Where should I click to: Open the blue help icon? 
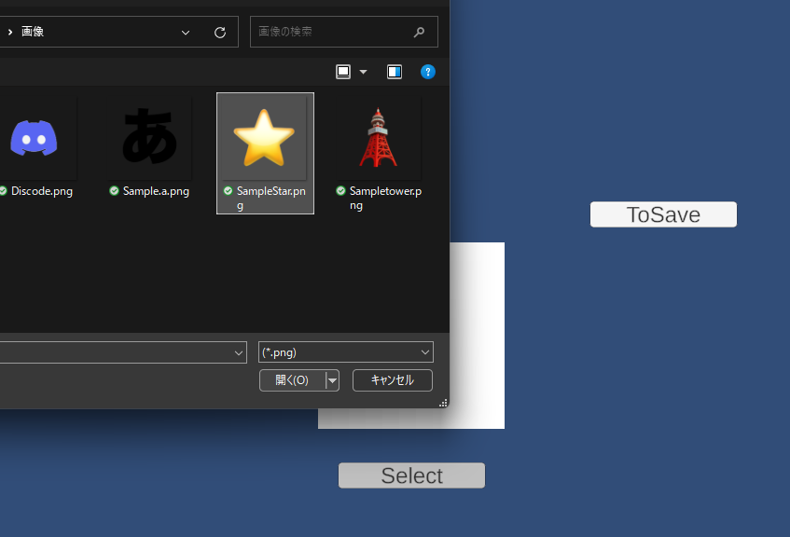point(428,72)
